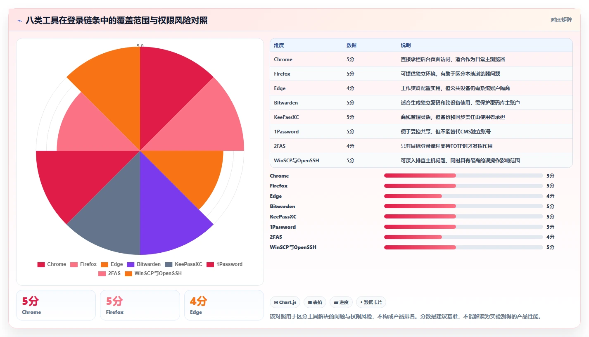Viewport: 589px width, 337px height.
Task: Click the Bitwarden progress bar
Action: tap(463, 206)
